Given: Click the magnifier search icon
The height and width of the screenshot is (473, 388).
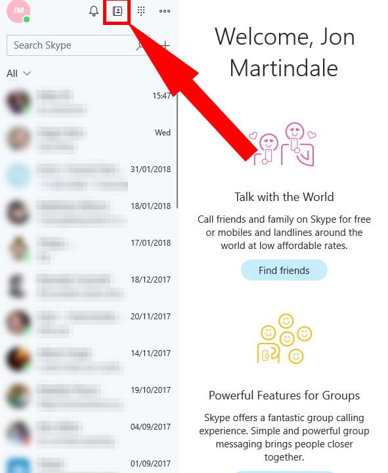Looking at the screenshot, I should pyautogui.click(x=140, y=45).
